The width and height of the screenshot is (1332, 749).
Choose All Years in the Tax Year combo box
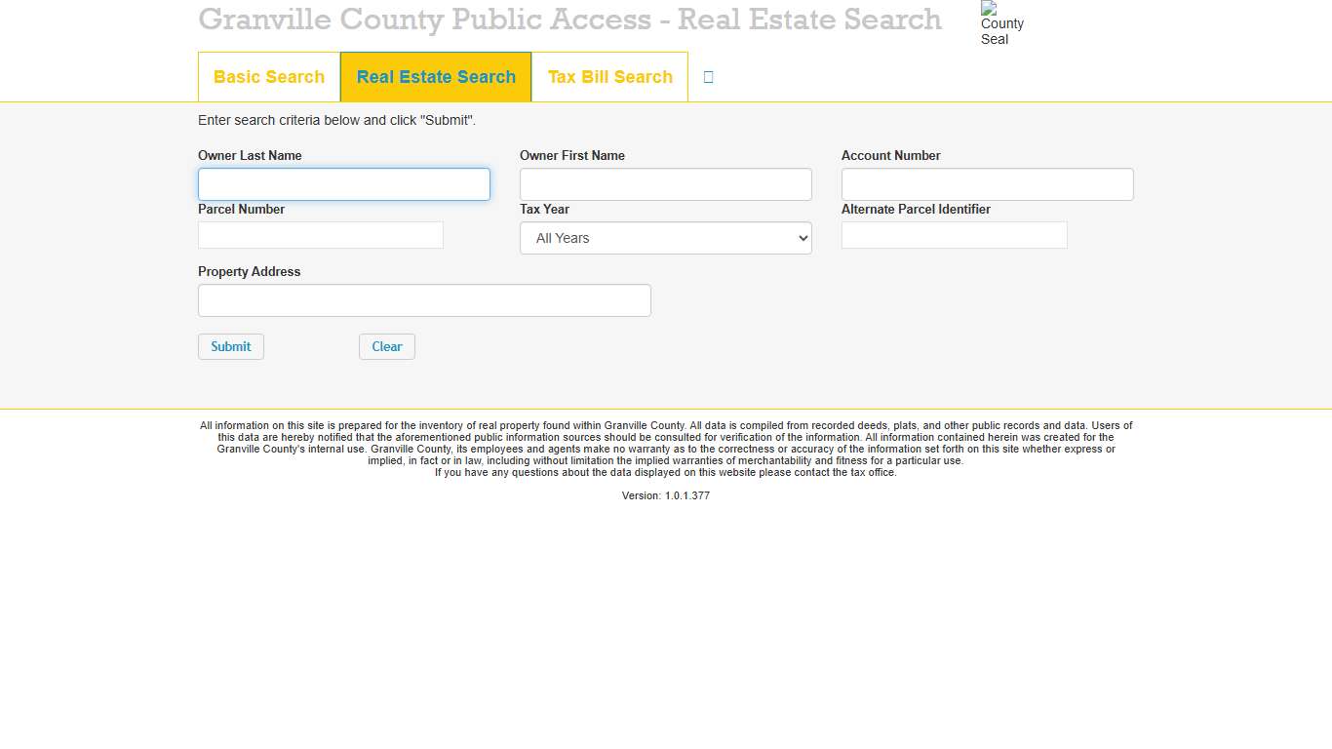point(666,238)
